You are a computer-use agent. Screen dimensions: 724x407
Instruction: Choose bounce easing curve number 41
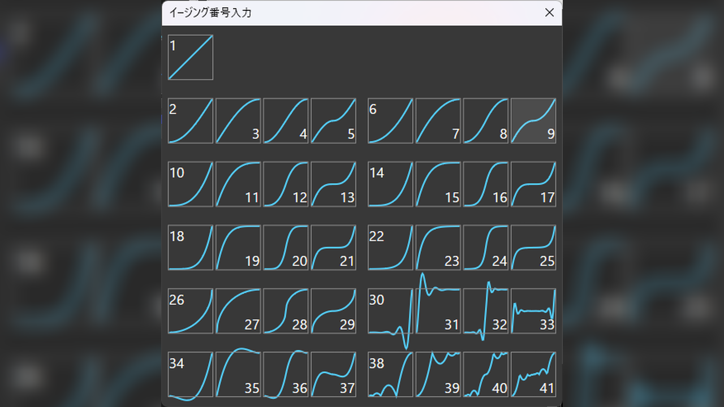pos(533,374)
